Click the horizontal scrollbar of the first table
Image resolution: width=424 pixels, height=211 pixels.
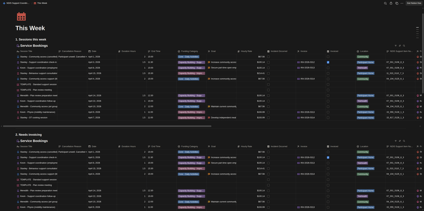pyautogui.click(x=107, y=126)
